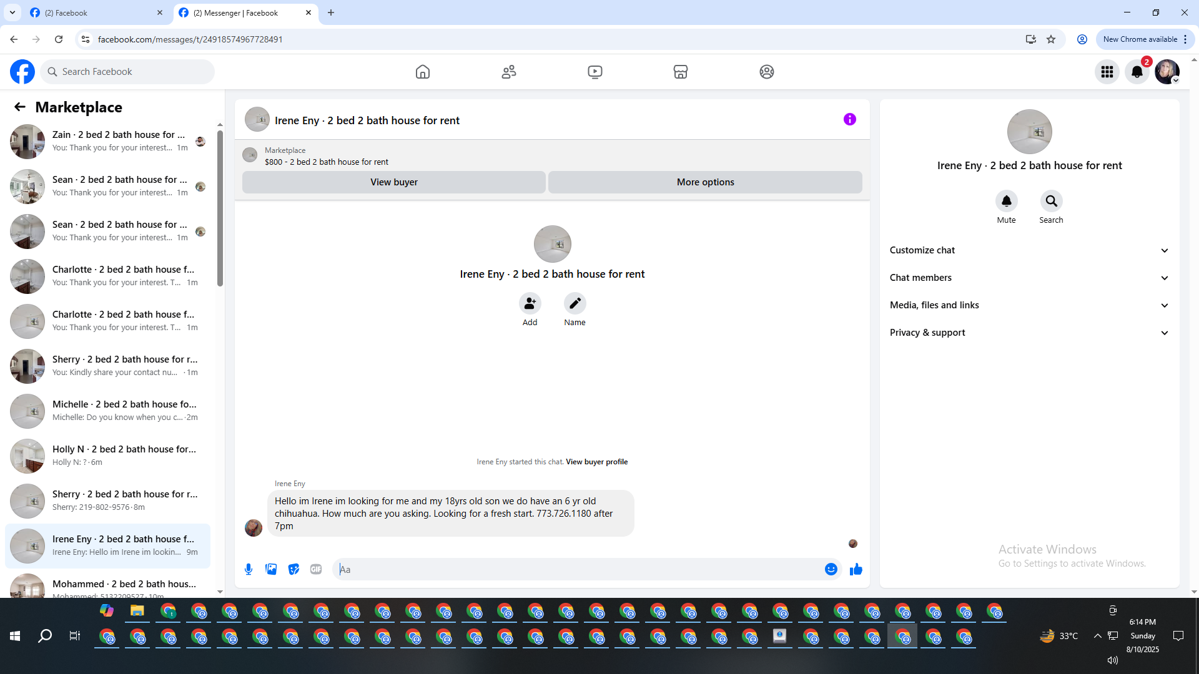Click the chat list vertical scrollbar
This screenshot has height=674, width=1199.
click(220, 209)
